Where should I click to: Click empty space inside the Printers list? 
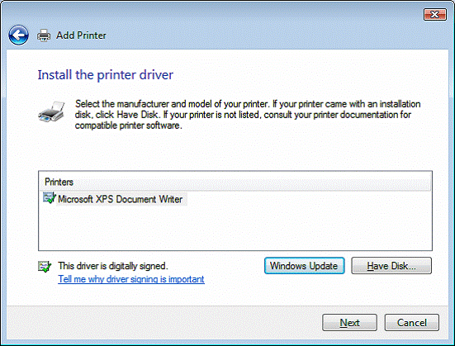coord(235,228)
